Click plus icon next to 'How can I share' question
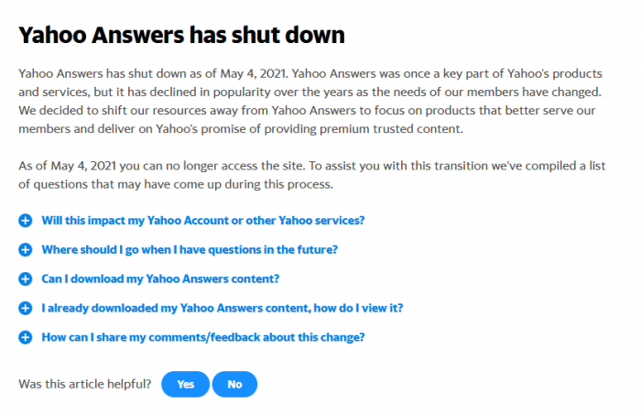The width and height of the screenshot is (641, 415). pos(26,337)
